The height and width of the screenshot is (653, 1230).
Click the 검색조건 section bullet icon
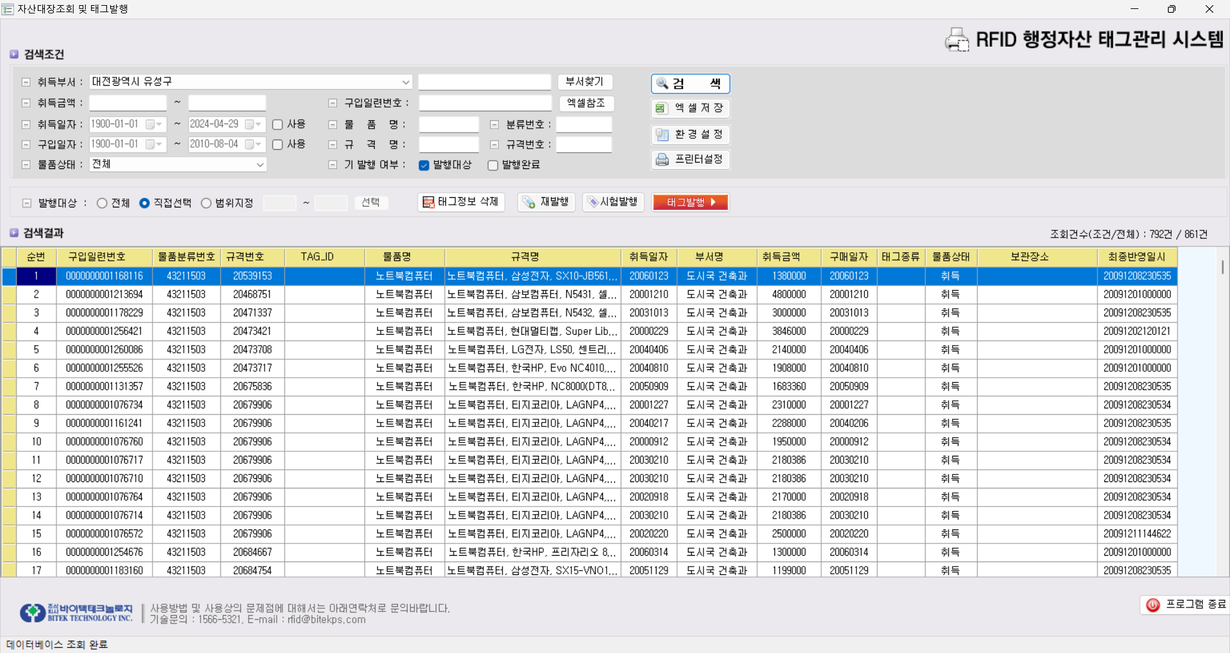14,54
